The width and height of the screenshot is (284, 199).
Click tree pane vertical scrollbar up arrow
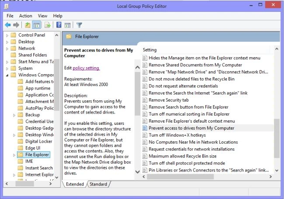tap(57, 35)
